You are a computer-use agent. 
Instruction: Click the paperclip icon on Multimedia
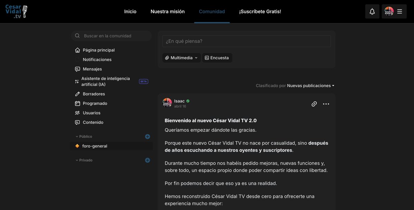167,58
